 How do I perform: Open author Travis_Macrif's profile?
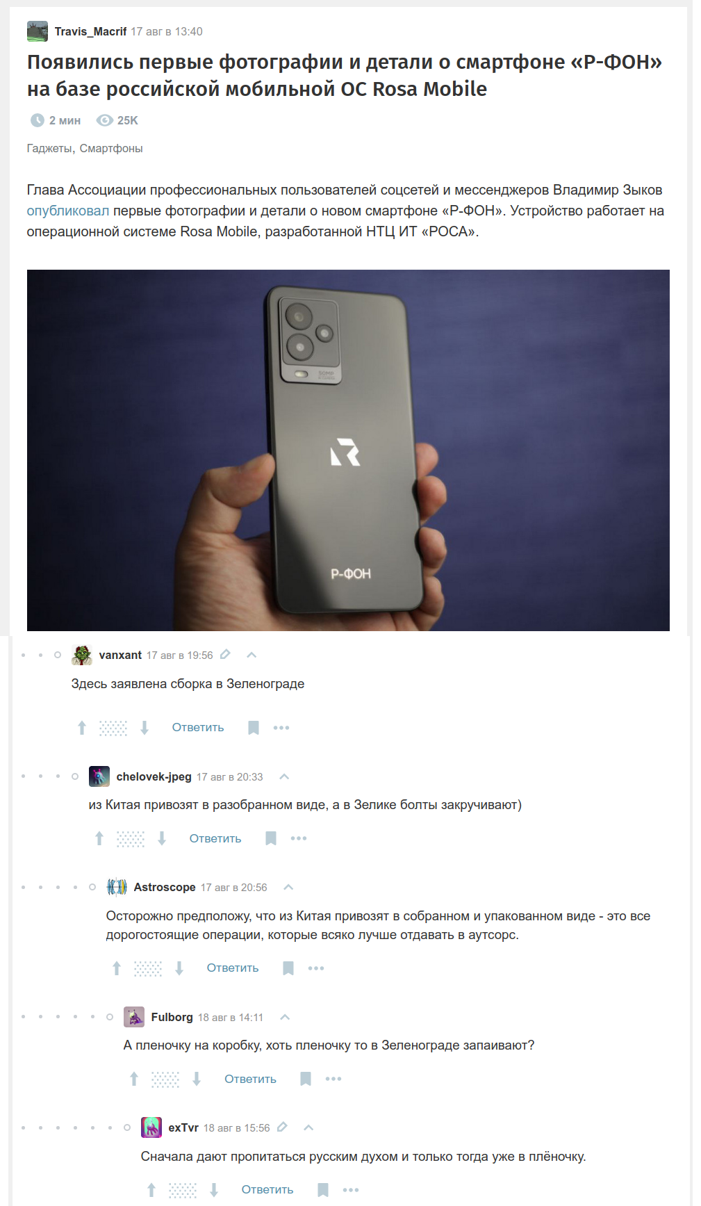[90, 31]
